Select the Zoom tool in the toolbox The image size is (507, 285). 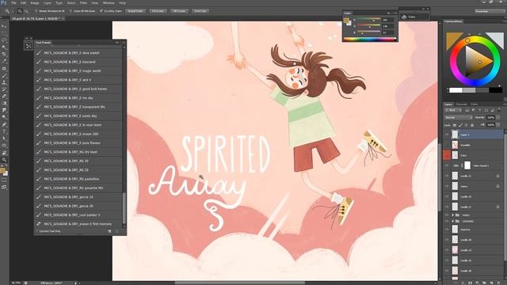coord(4,159)
